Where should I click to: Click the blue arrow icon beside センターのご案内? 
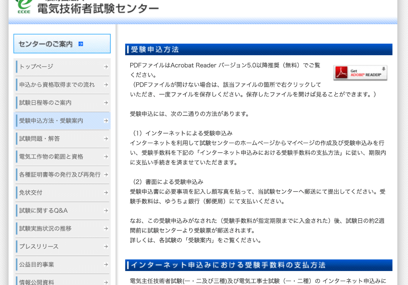[81, 44]
